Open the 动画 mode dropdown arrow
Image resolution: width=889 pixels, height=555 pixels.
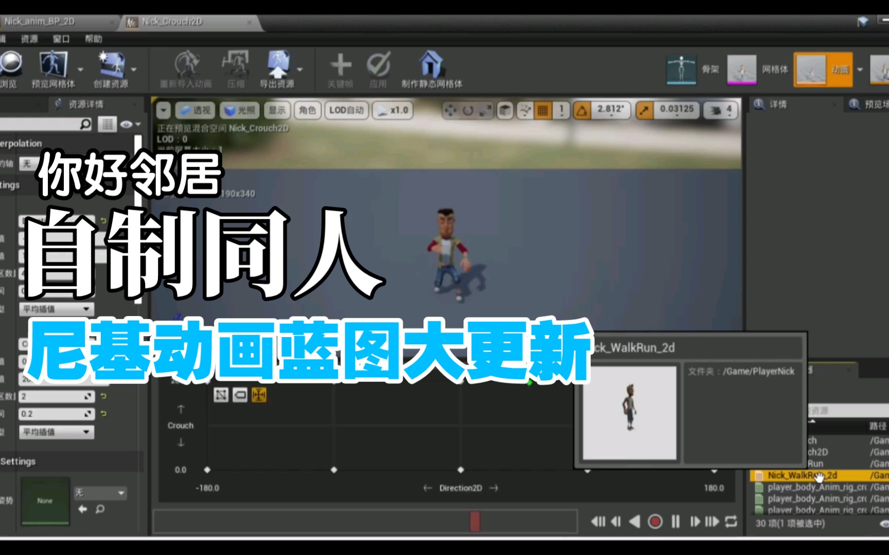tap(859, 69)
